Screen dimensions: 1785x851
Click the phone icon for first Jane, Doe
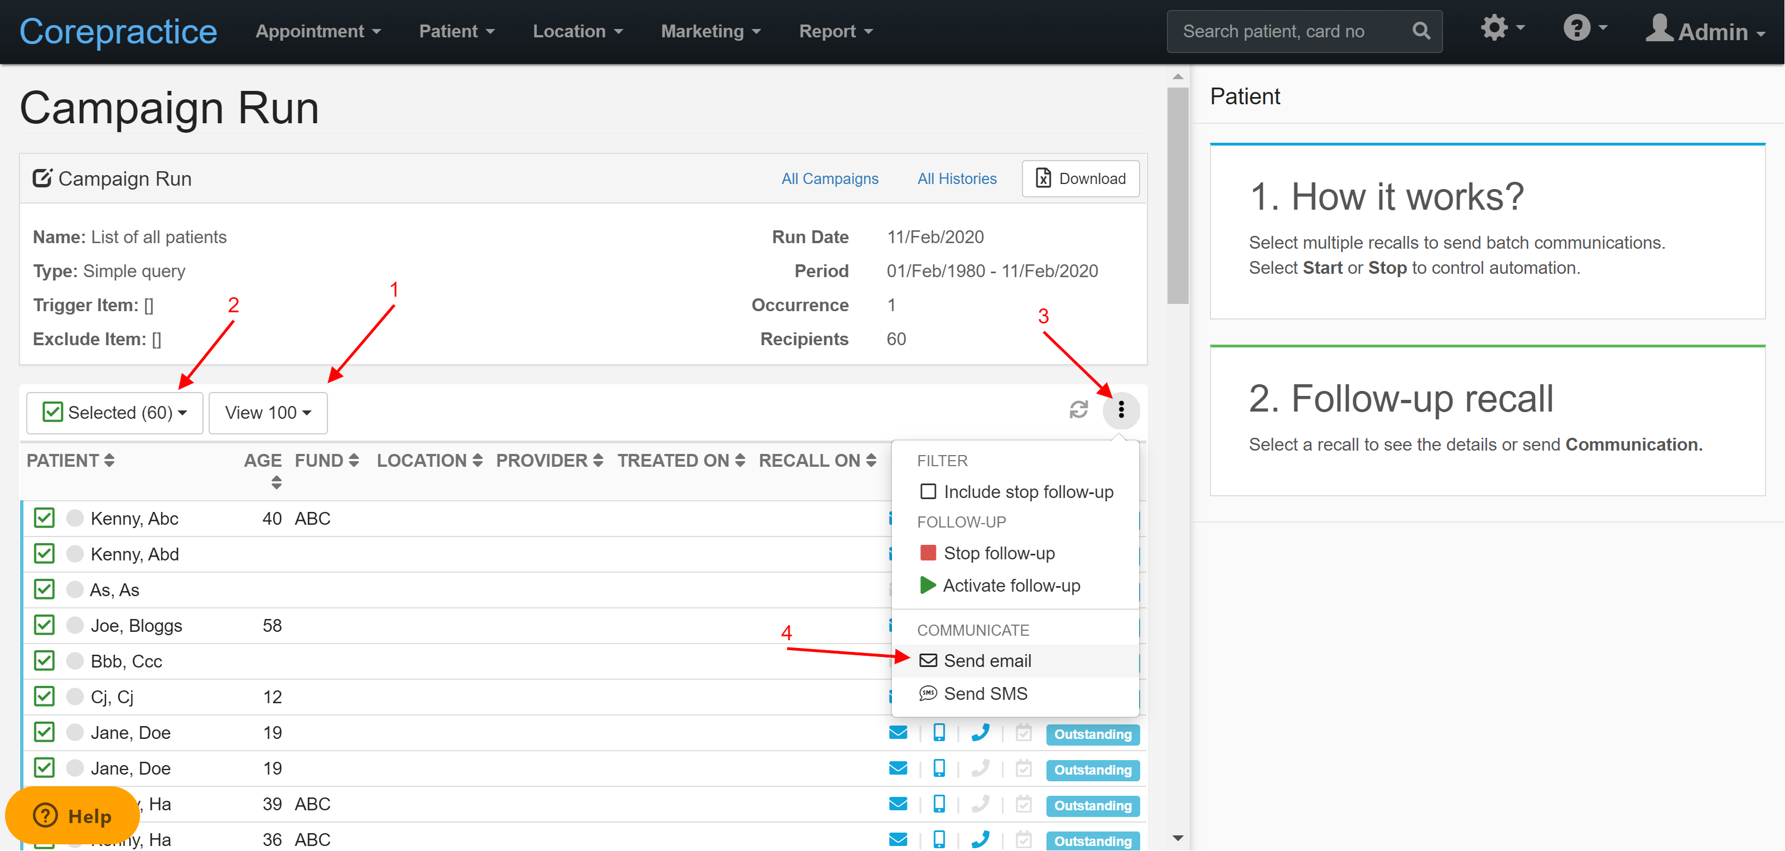coord(981,733)
